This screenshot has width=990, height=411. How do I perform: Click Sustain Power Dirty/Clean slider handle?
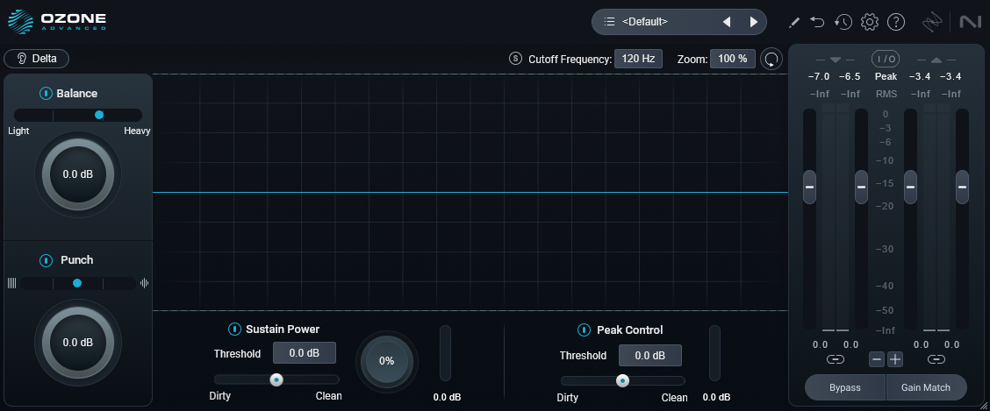(276, 379)
